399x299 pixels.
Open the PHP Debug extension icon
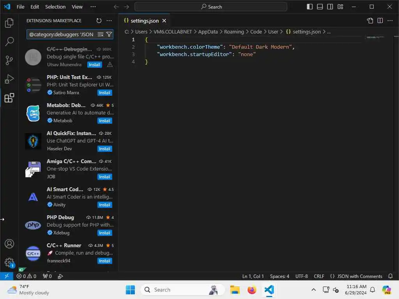(x=33, y=225)
